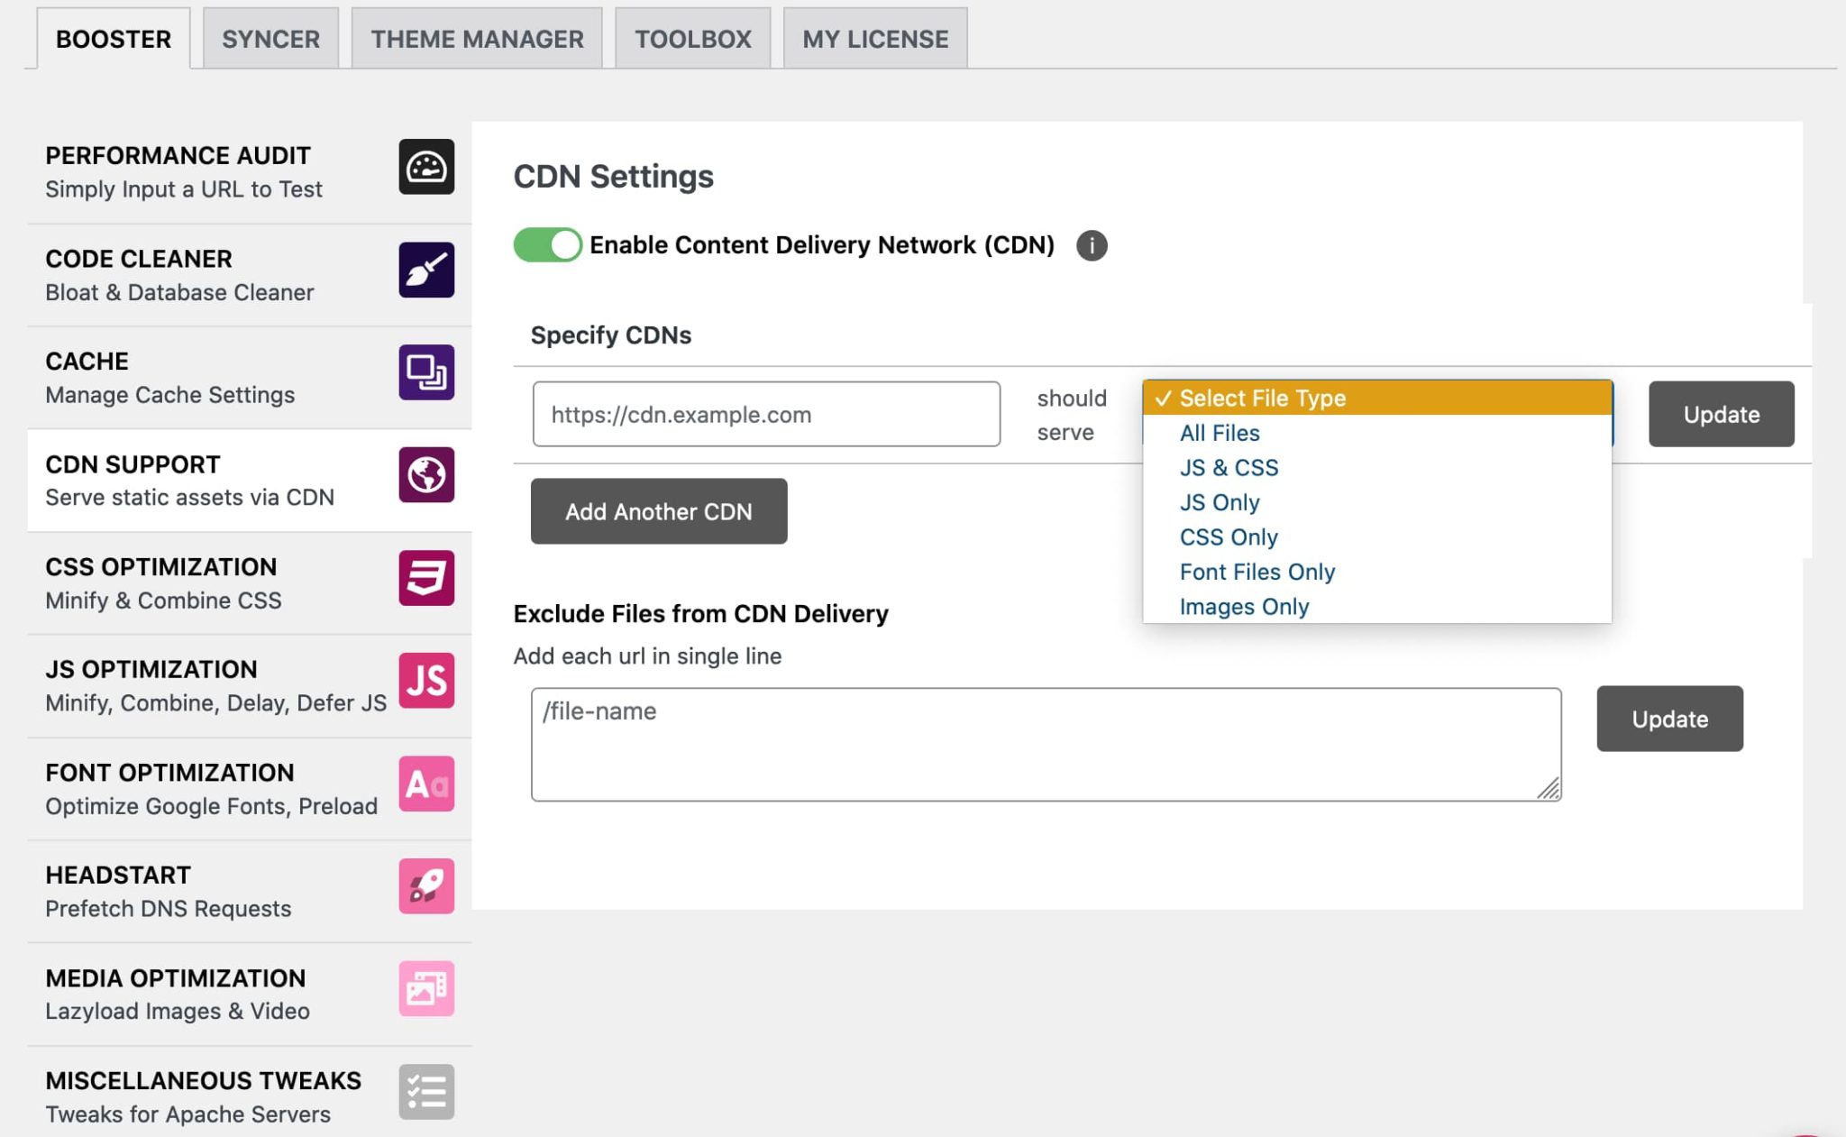This screenshot has width=1846, height=1137.
Task: Click the Add Another CDN button
Action: 658,511
